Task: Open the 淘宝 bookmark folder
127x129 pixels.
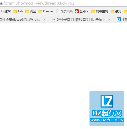Action: coord(31,11)
